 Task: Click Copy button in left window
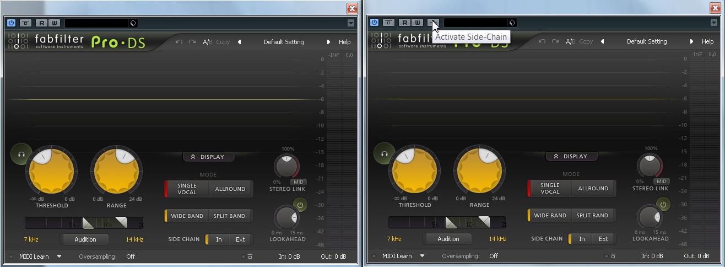[x=223, y=42]
